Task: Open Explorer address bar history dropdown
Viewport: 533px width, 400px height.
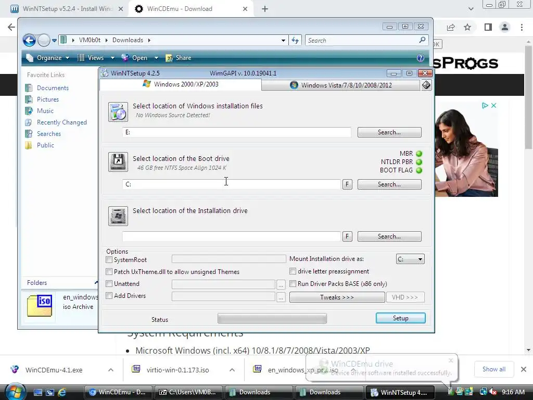Action: (283, 41)
